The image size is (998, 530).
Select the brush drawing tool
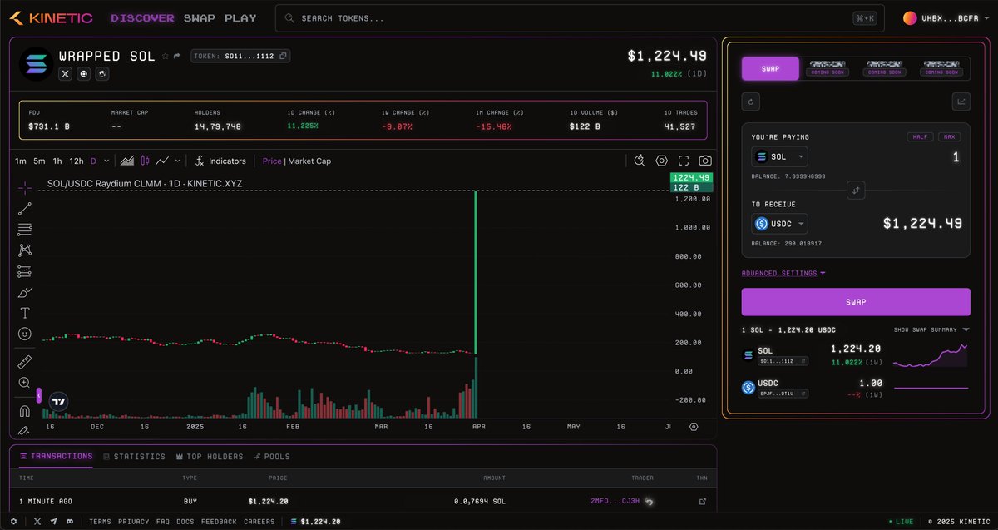25,292
